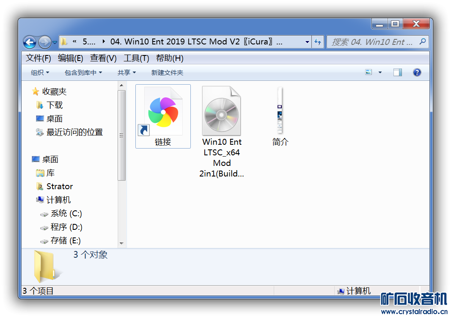
Task: Toggle the preview pane button
Action: pyautogui.click(x=398, y=72)
